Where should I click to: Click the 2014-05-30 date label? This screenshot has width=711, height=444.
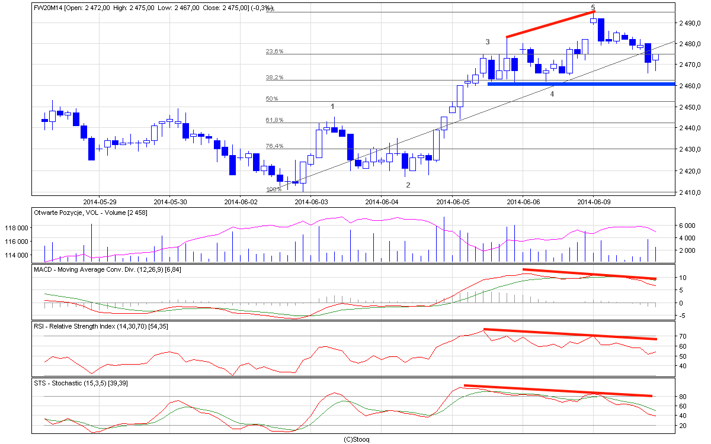(x=170, y=202)
